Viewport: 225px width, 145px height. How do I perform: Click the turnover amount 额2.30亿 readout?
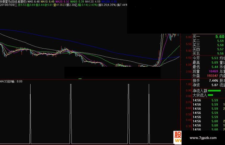click(x=72, y=5)
